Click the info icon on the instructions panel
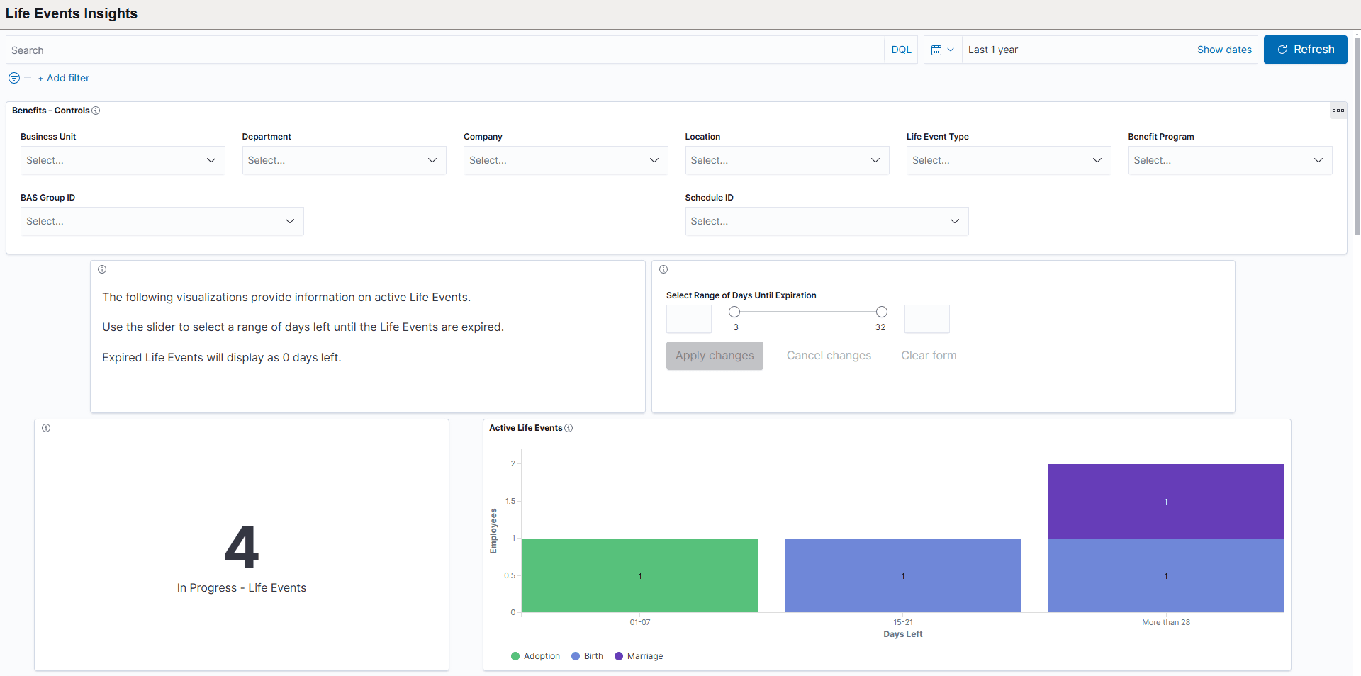Viewport: 1361px width, 676px height. [102, 269]
